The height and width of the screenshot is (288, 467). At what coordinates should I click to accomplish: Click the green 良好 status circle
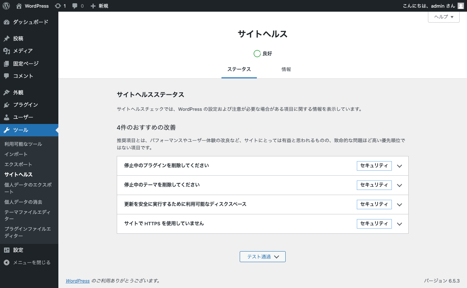(257, 54)
